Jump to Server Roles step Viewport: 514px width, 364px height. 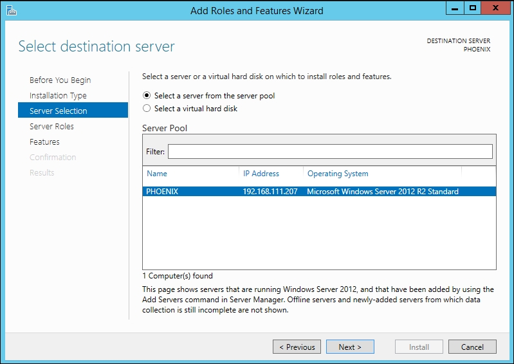(x=51, y=127)
